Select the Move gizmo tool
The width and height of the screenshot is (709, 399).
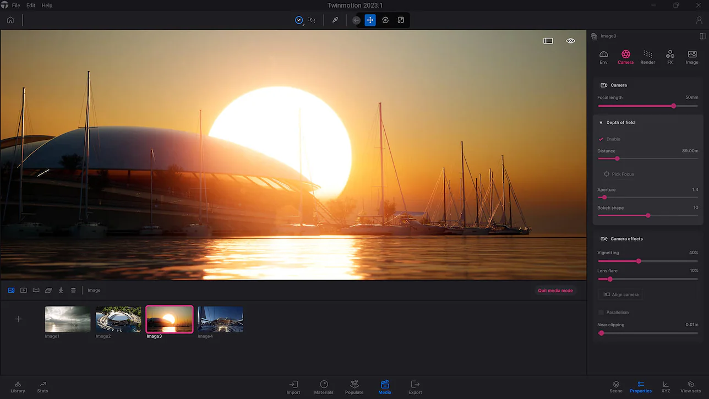coord(370,20)
